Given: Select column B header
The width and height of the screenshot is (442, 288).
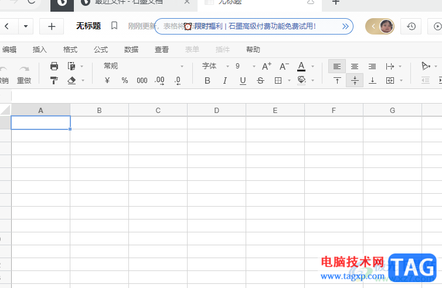Looking at the screenshot, I should tap(99, 110).
